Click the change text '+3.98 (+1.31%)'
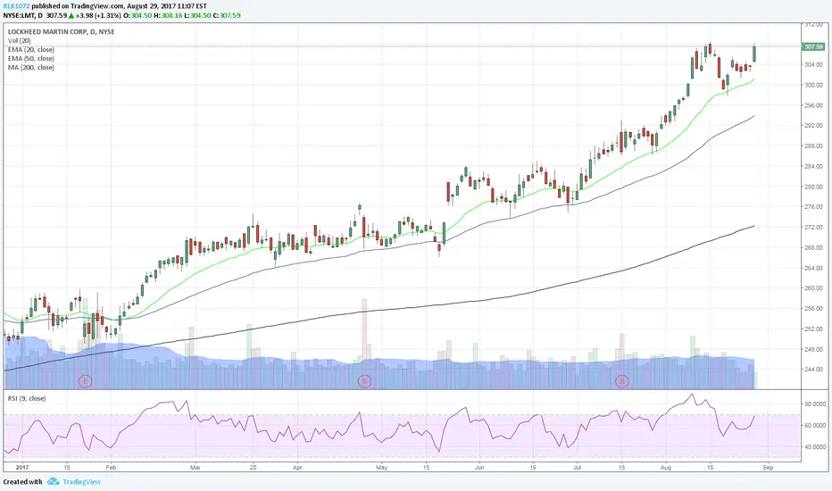832x491 pixels. 98,15
